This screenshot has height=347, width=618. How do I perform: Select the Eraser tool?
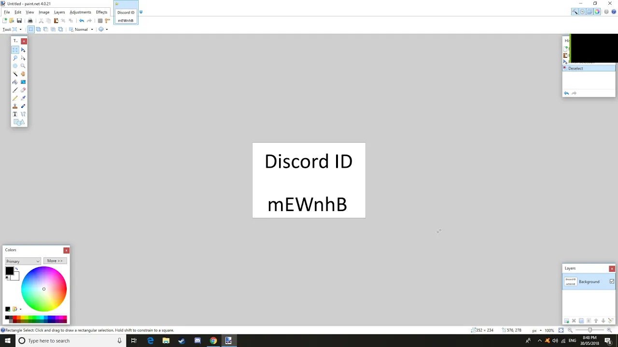[x=23, y=90]
